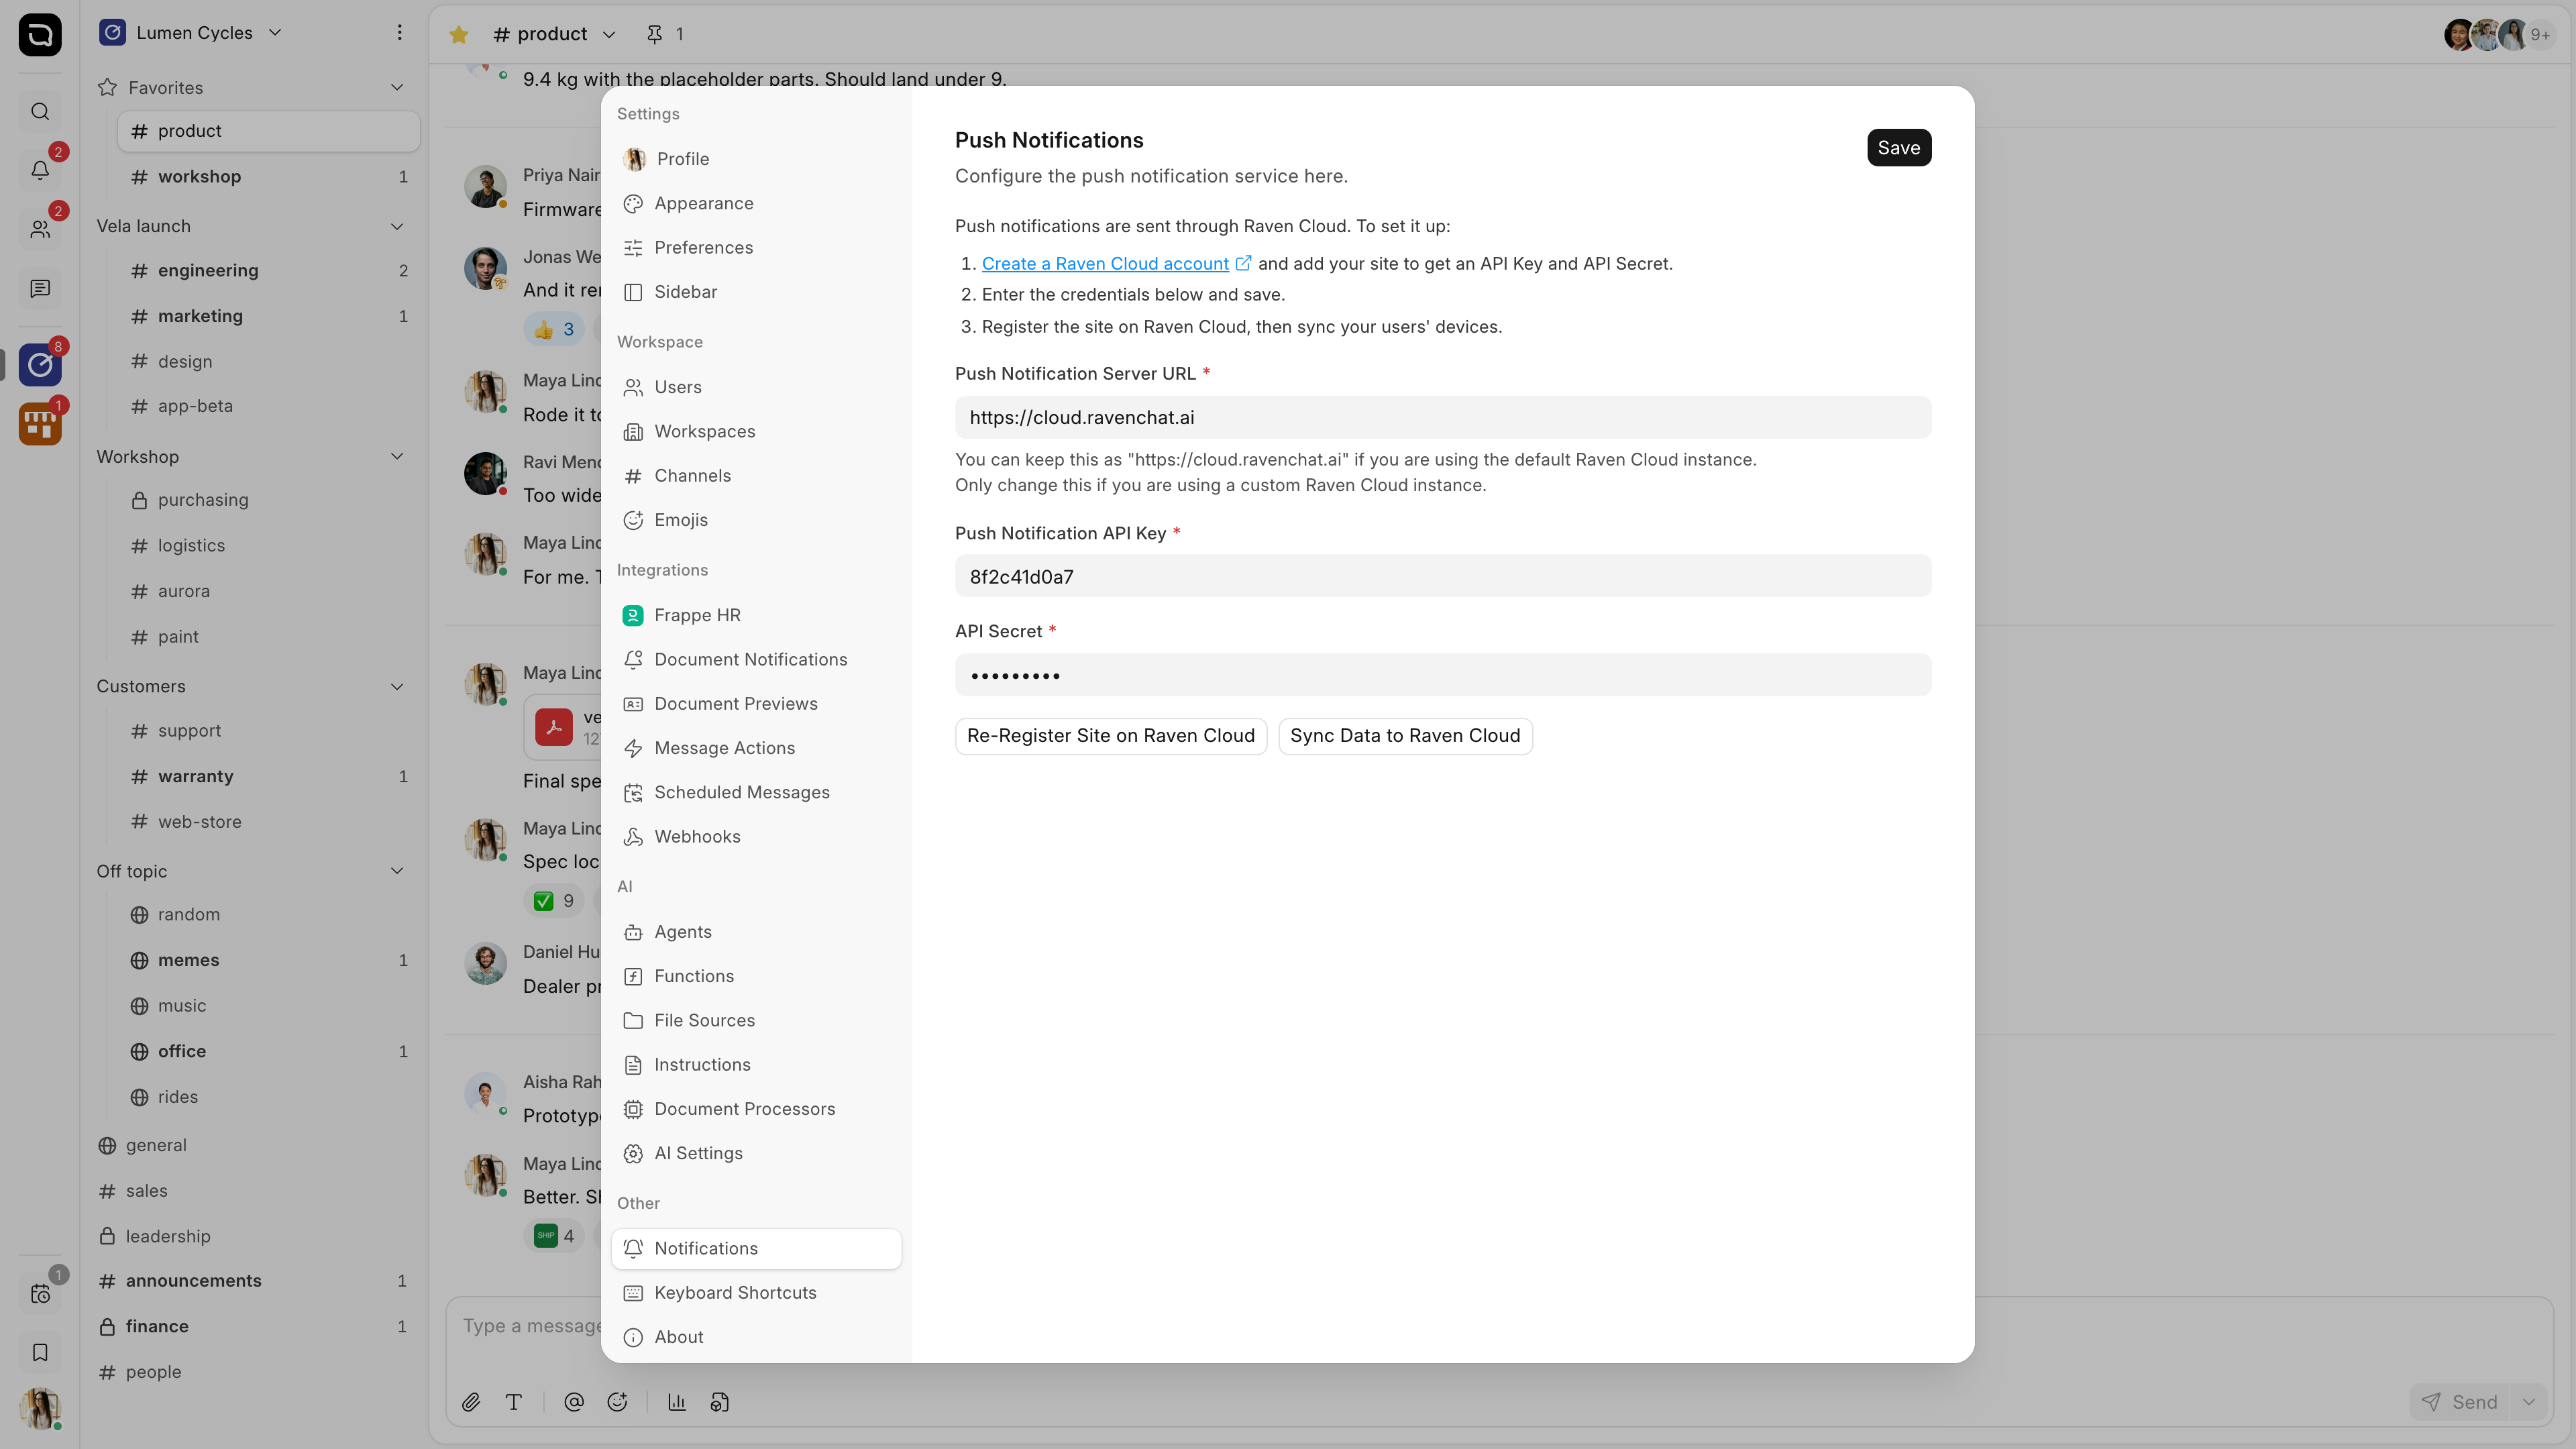Open Keyboard Shortcuts settings
Image resolution: width=2576 pixels, height=1449 pixels.
tap(756, 1293)
